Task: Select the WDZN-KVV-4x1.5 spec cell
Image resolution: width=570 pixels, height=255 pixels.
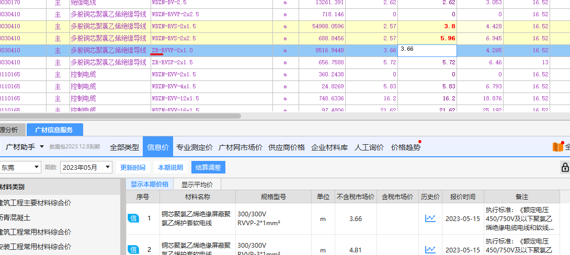Action: (212, 86)
